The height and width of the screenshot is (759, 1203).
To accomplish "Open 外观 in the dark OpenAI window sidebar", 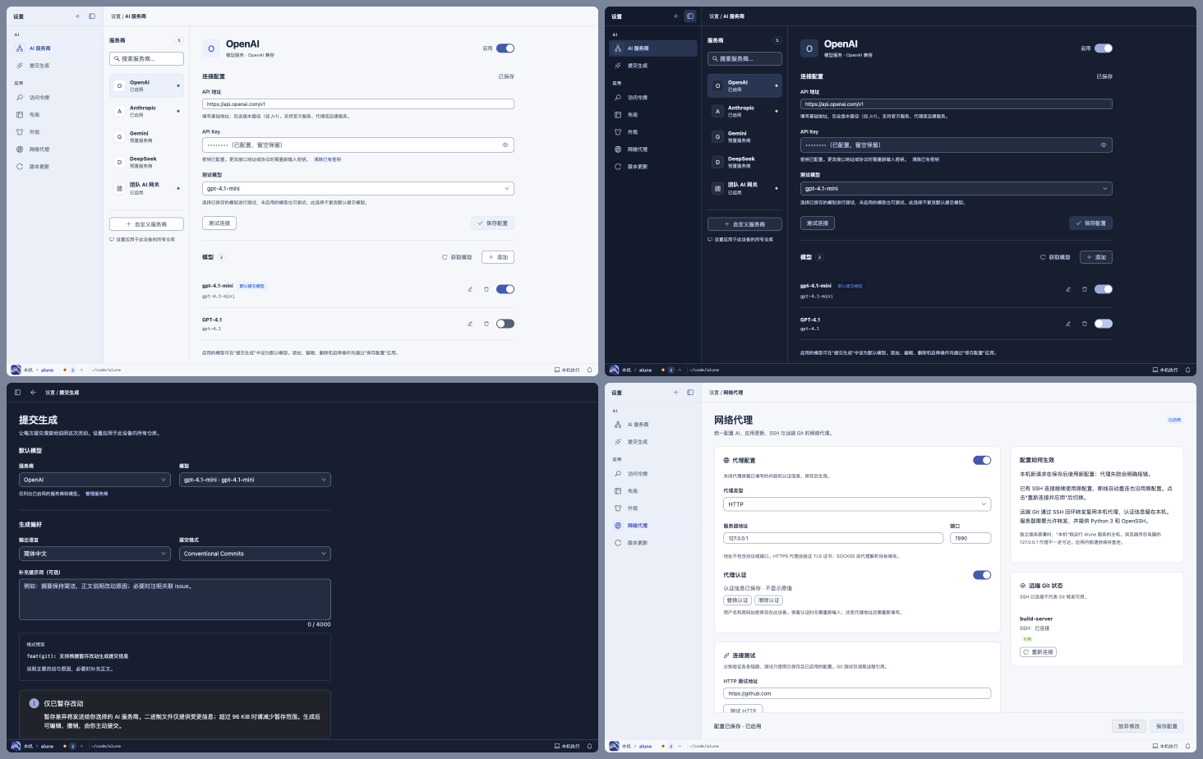I will (x=653, y=132).
